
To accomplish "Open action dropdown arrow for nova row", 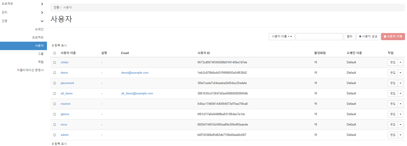I will [x=400, y=125].
